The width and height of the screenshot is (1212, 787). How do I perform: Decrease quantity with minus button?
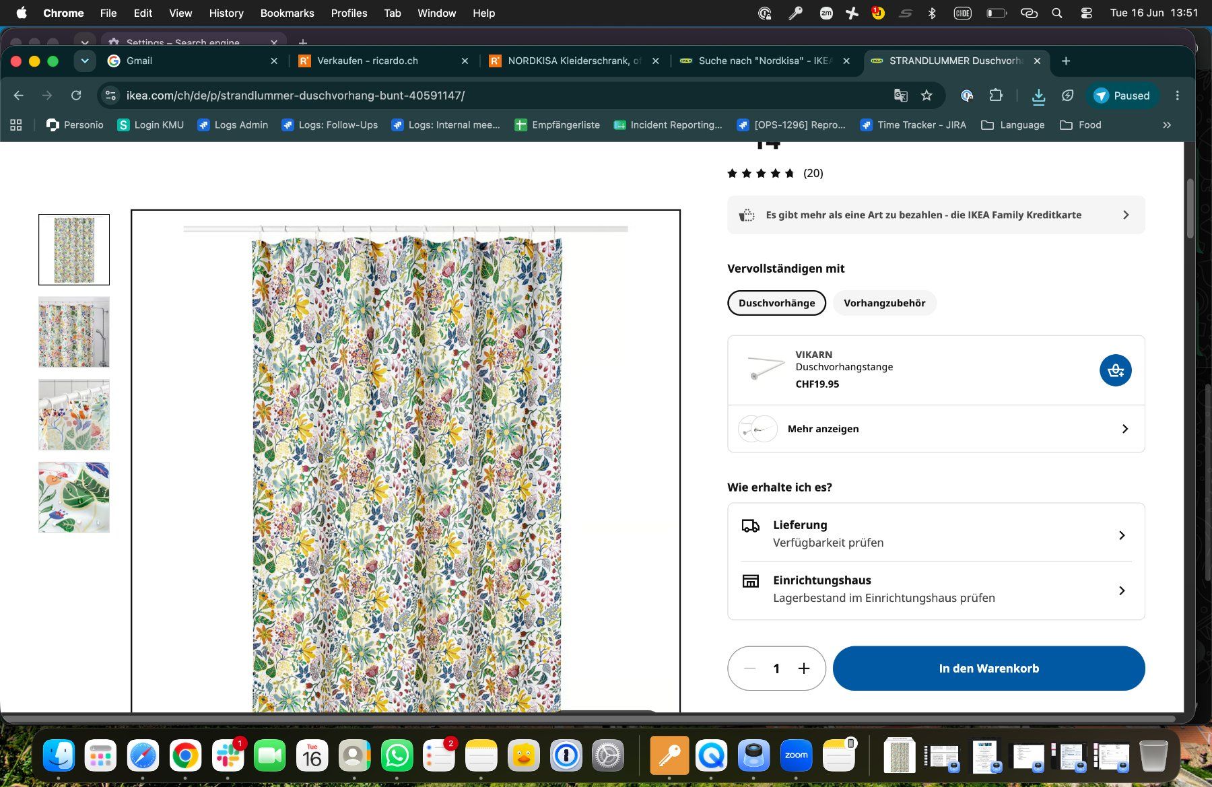749,669
